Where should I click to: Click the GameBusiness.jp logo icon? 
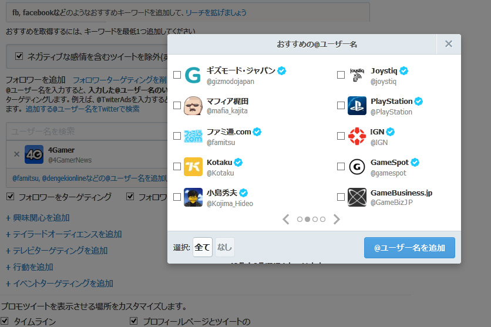pos(357,197)
